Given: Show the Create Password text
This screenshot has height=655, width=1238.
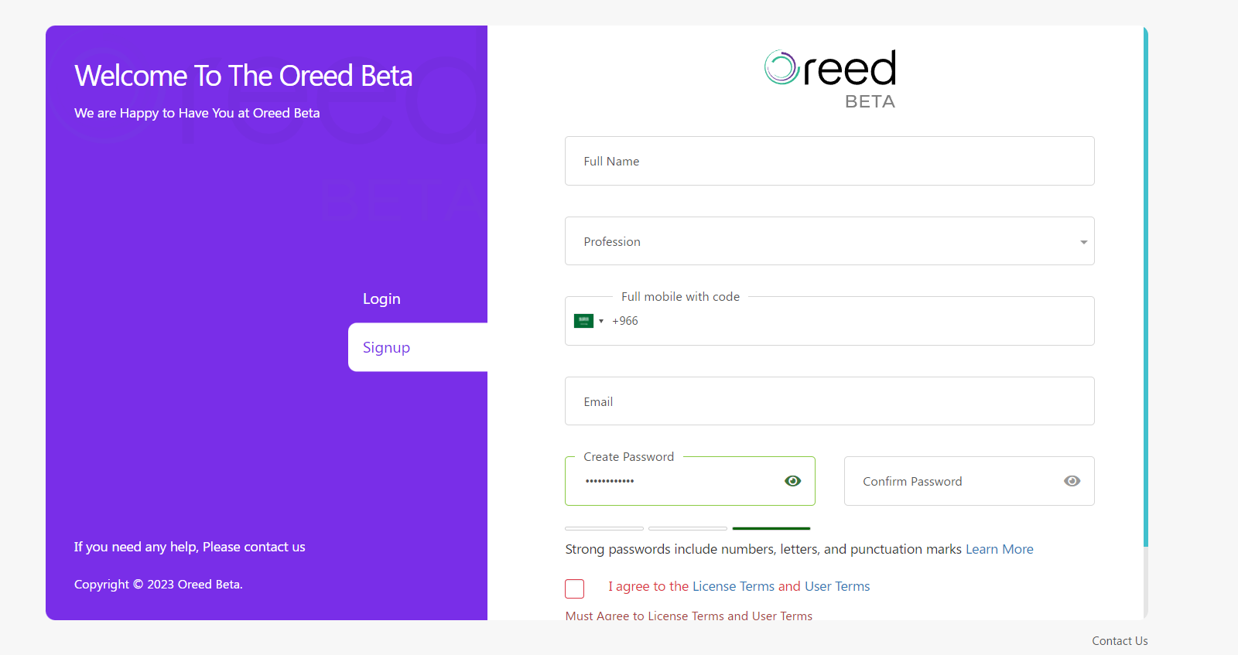Looking at the screenshot, I should tap(792, 481).
